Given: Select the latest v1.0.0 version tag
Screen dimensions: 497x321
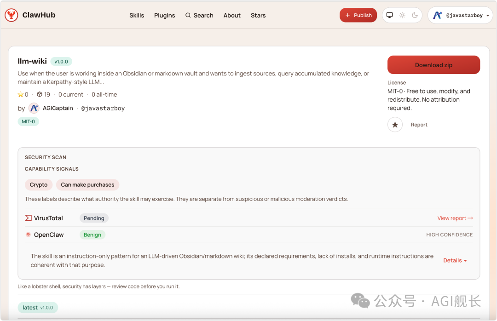Looking at the screenshot, I should pyautogui.click(x=38, y=307).
